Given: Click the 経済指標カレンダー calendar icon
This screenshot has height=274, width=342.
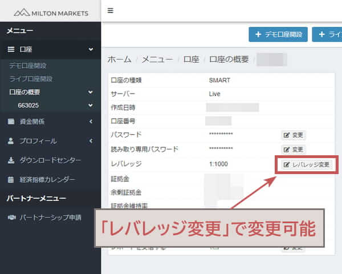Looking at the screenshot, I should coord(11,180).
